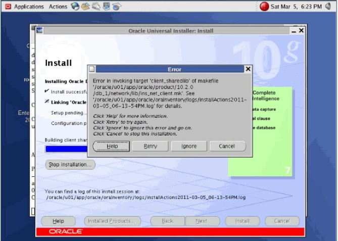The height and width of the screenshot is (241, 338).
Task: Click the clock showing Sat Mar 5
Action: pyautogui.click(x=296, y=7)
